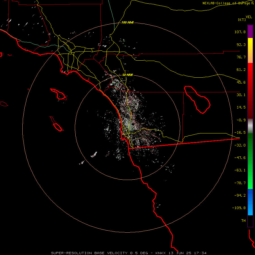Viewport: 255px width, 255px height.
Task: Click the -47.6 velocity scale value
Action: (240, 158)
